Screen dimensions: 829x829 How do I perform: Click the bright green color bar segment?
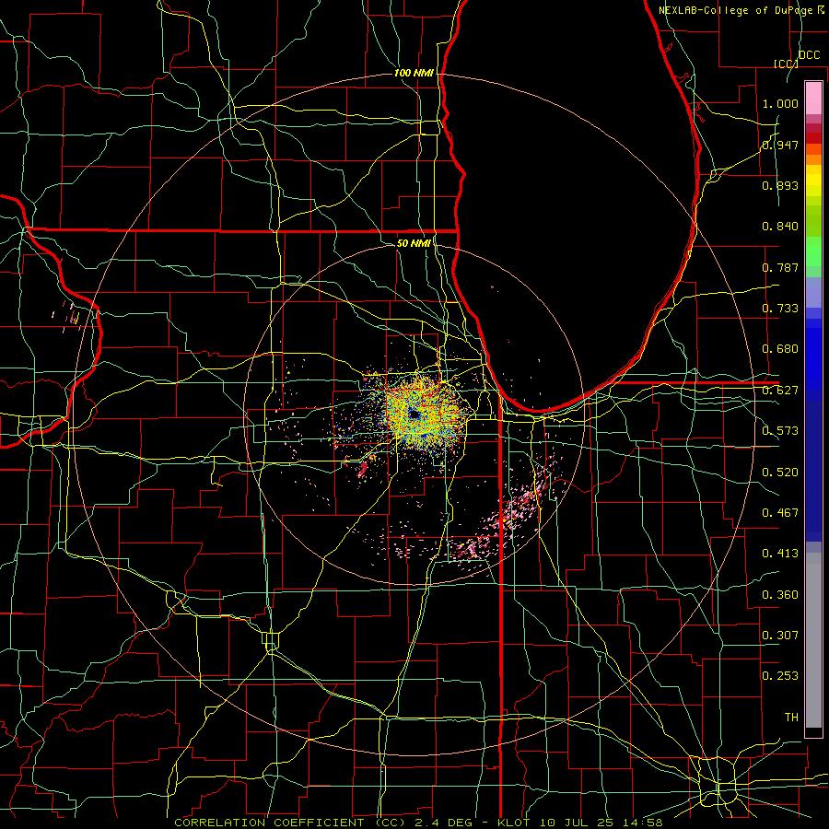click(x=813, y=251)
